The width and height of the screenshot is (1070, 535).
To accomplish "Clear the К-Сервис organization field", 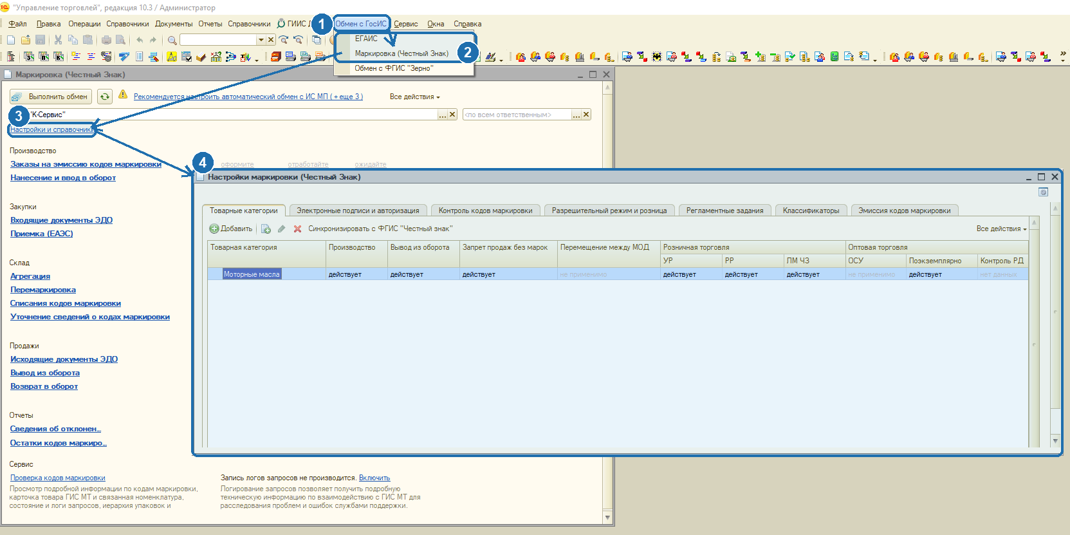I will (x=452, y=115).
